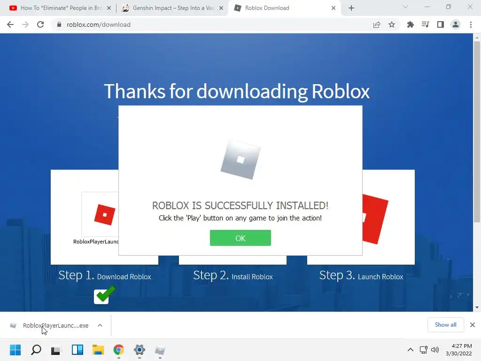Open the Widgets taskbar icon
Screen dimensions: 481x361
(x=78, y=350)
